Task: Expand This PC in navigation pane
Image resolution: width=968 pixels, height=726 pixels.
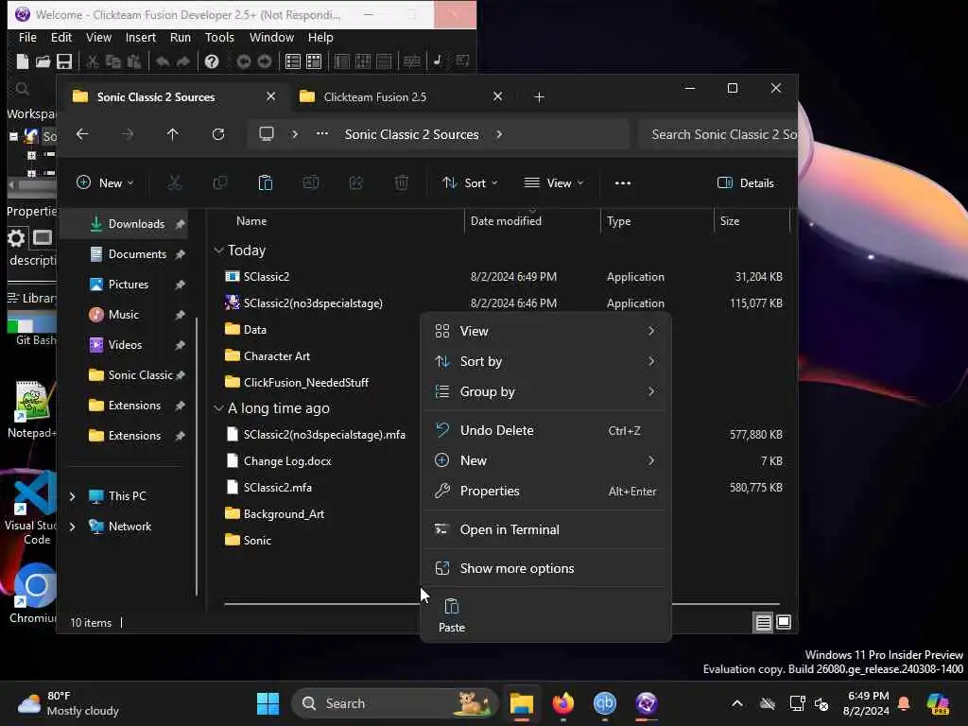Action: (72, 496)
